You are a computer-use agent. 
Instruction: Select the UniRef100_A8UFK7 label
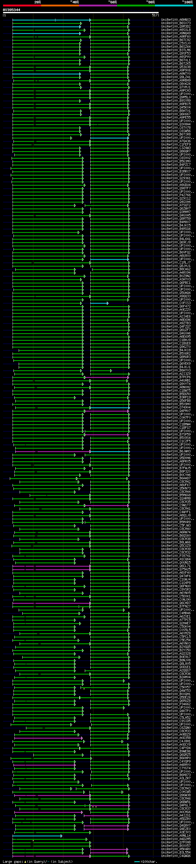tap(176, 485)
